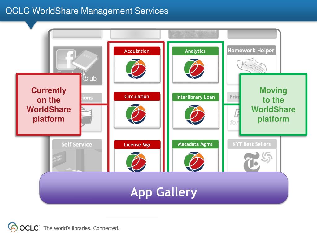Select the License Mgr red header
This screenshot has width=317, height=238.
(137, 144)
